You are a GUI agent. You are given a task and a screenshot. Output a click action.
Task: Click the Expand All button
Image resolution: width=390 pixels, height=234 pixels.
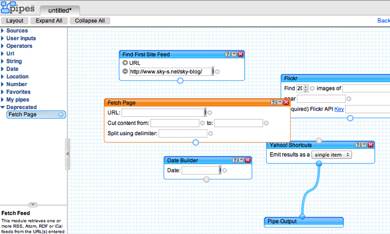click(49, 20)
